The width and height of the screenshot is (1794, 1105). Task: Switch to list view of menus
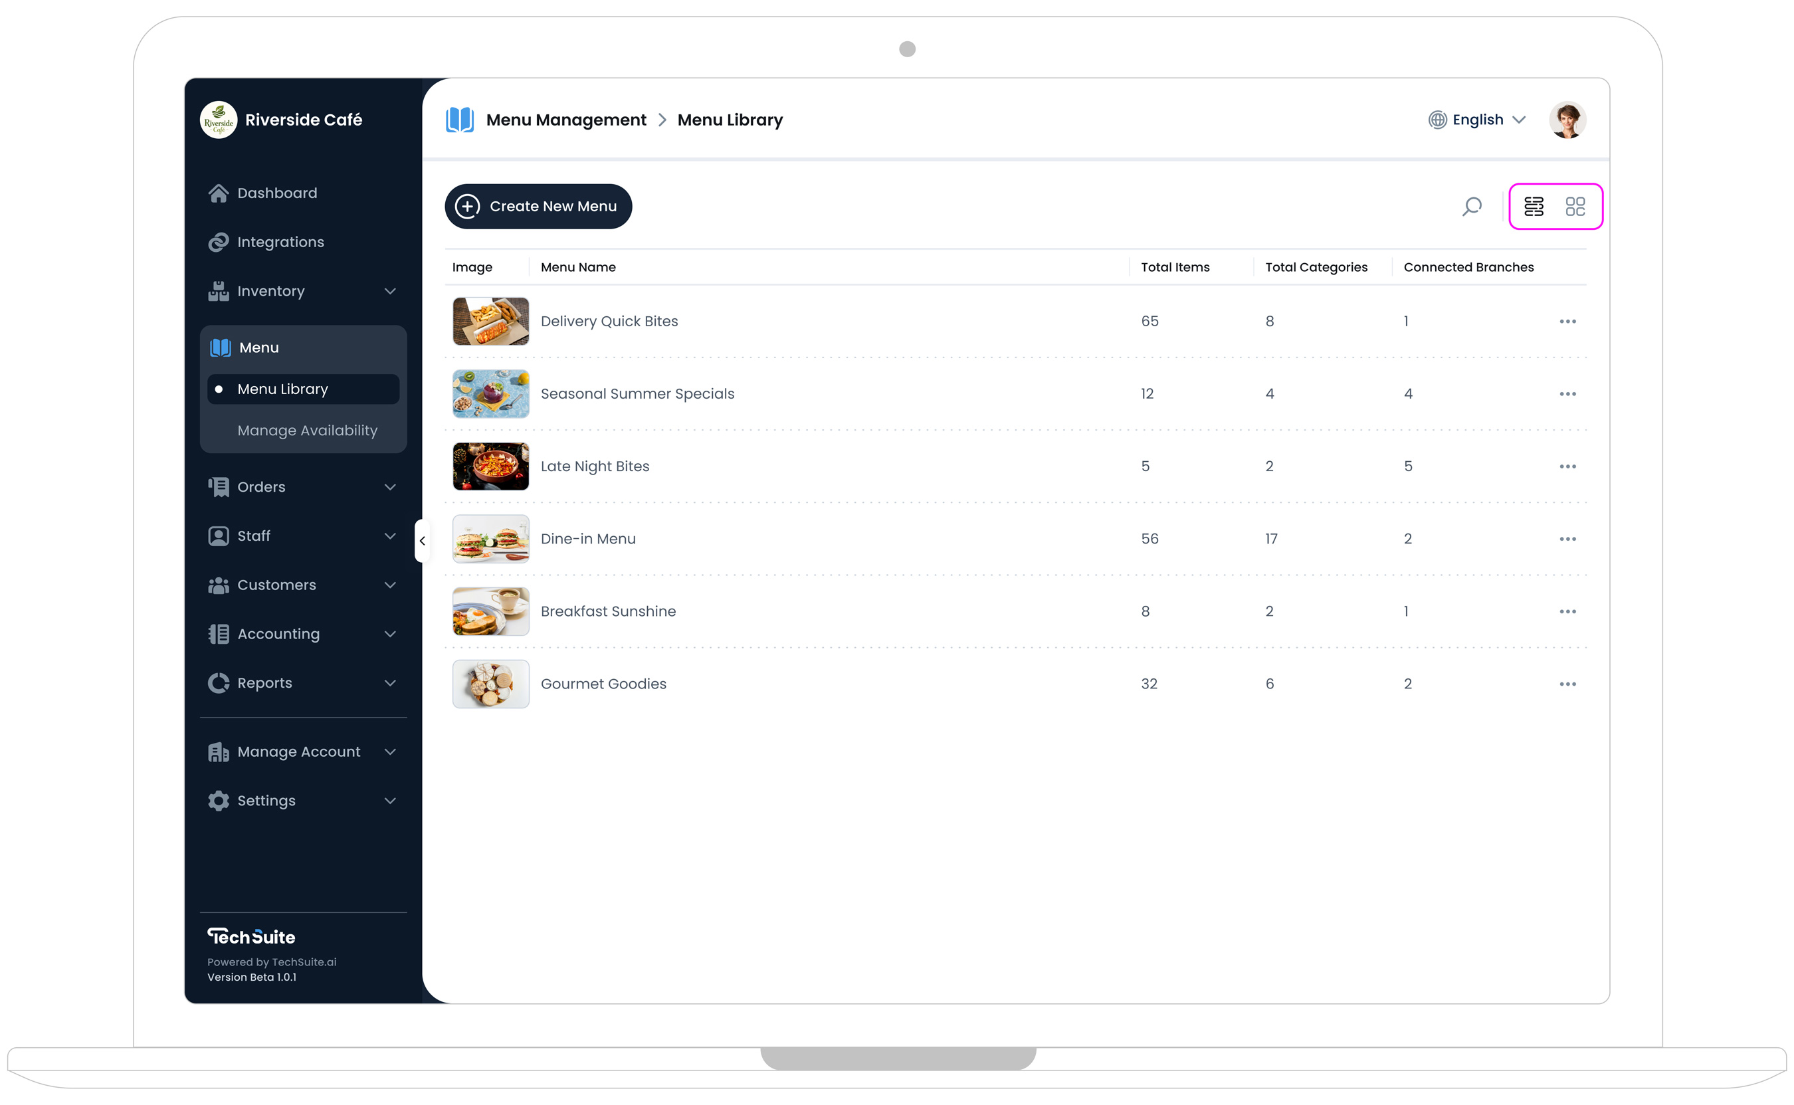click(x=1534, y=206)
